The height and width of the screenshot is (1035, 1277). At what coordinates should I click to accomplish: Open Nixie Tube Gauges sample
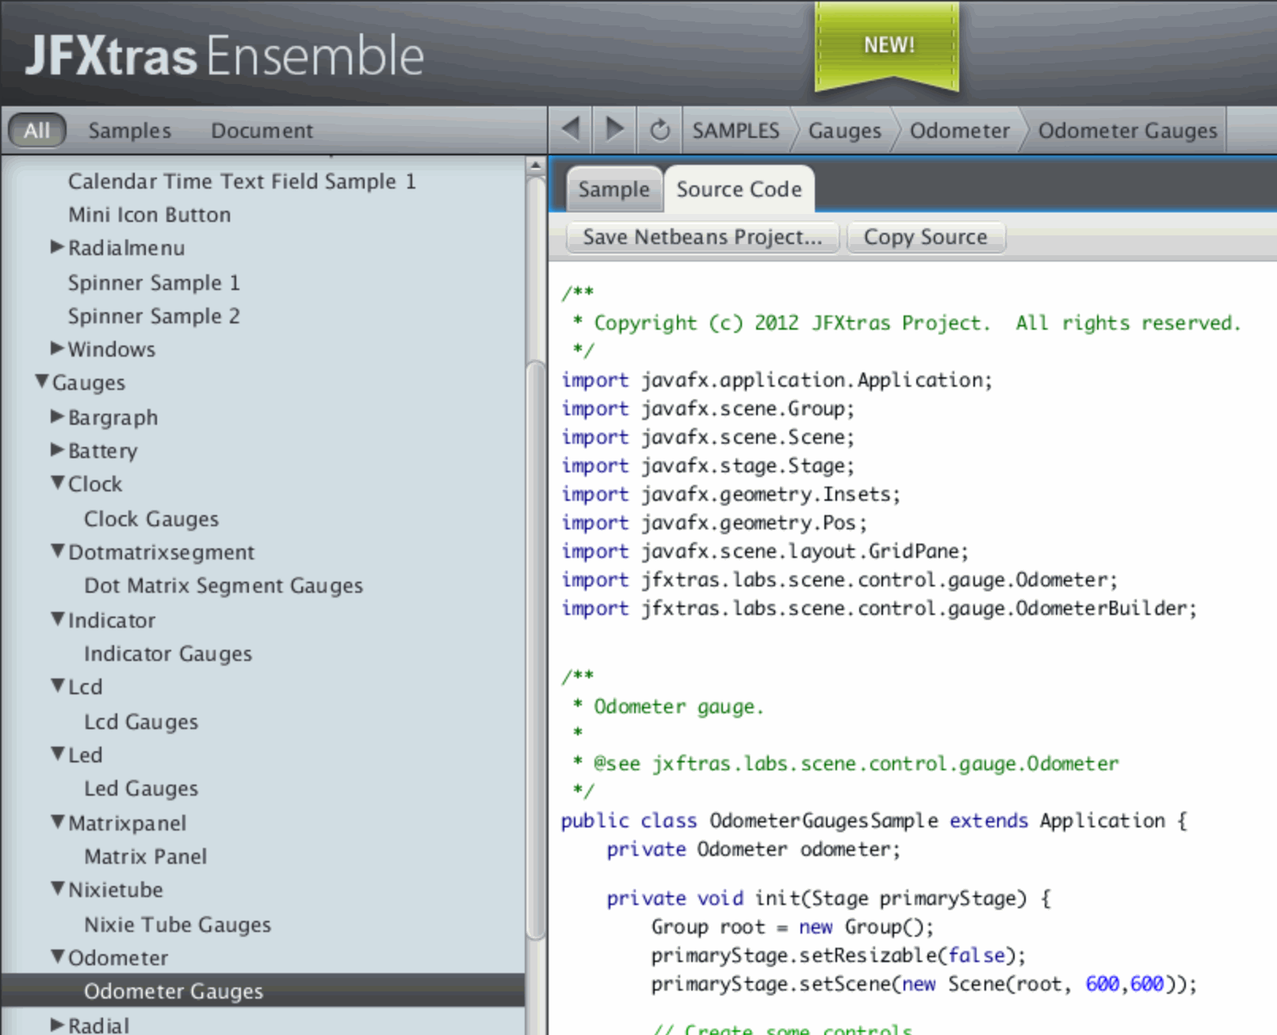point(178,925)
